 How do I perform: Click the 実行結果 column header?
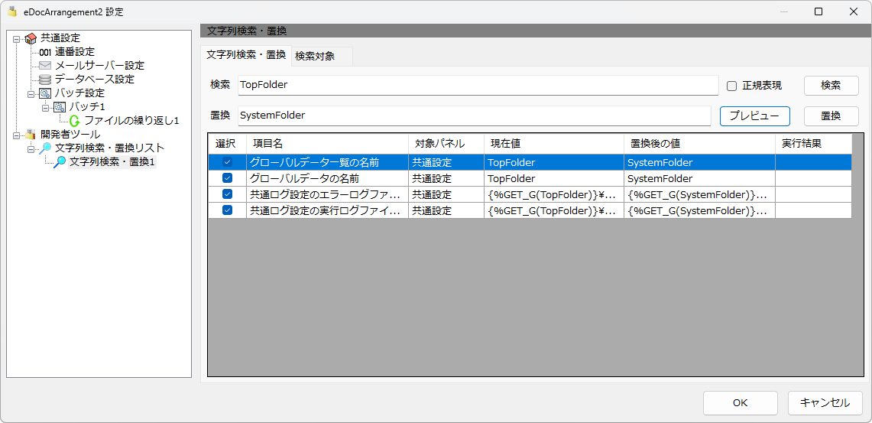click(814, 144)
